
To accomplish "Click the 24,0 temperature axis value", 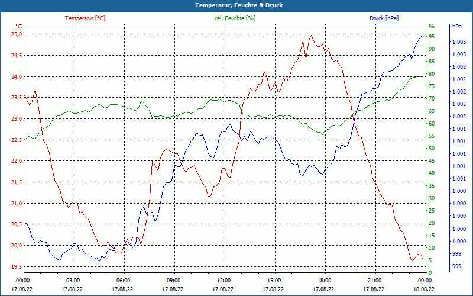I will click(17, 76).
